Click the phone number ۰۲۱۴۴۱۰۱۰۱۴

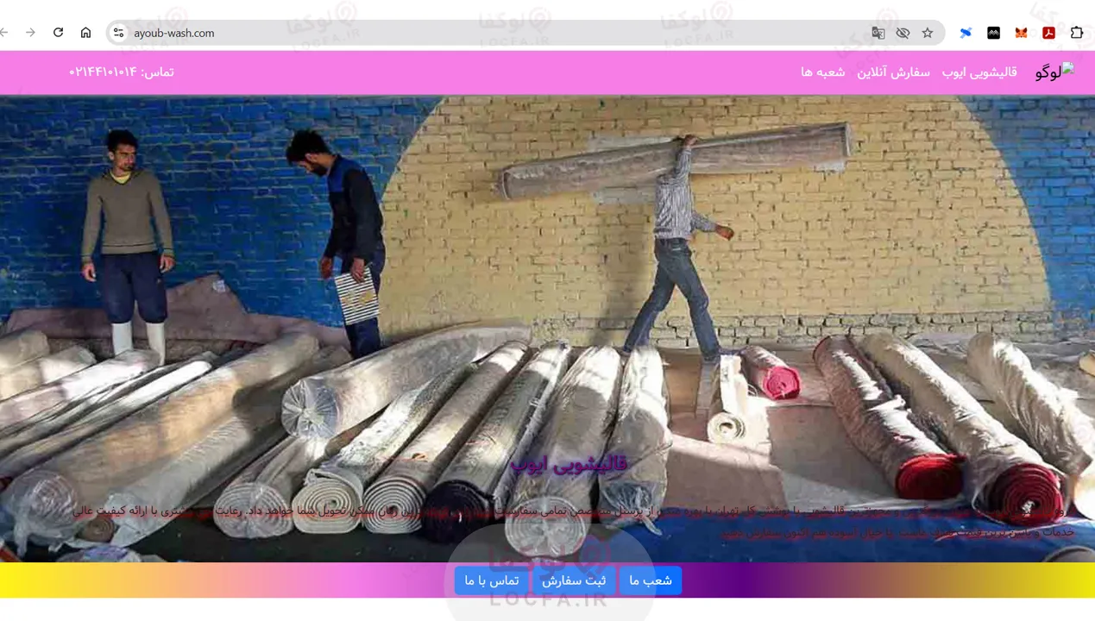[x=103, y=72]
